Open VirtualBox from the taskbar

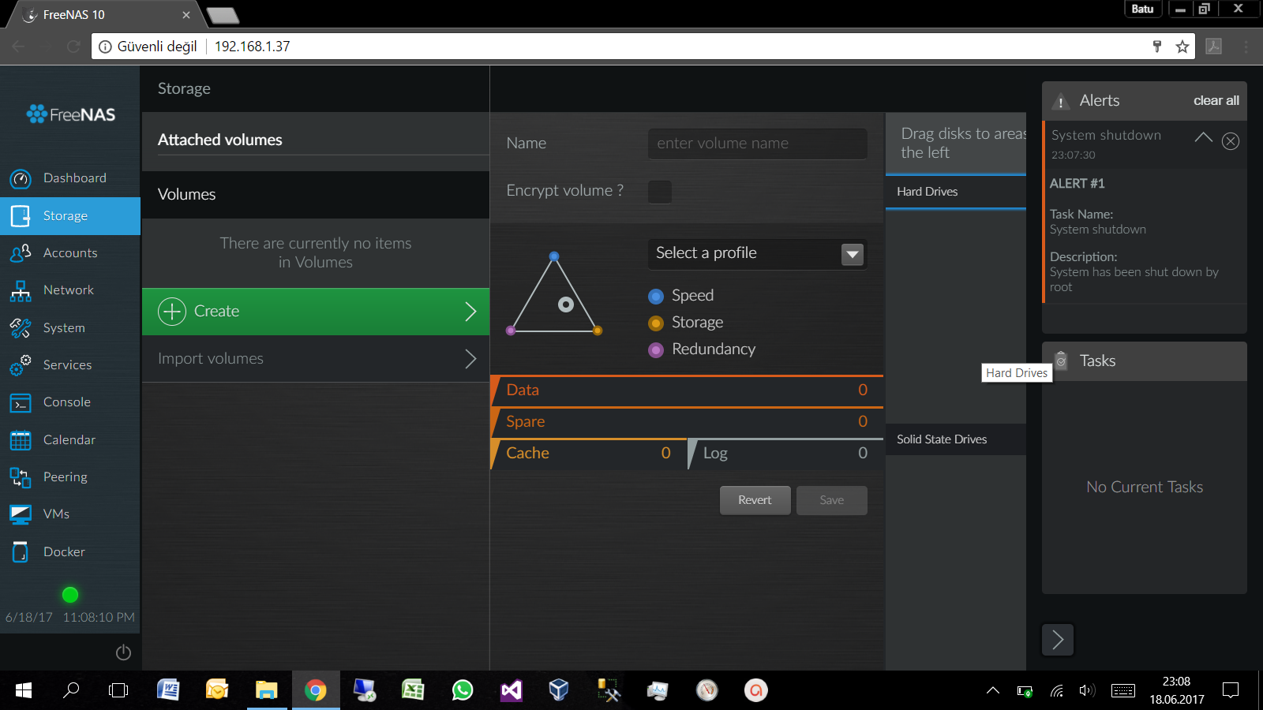559,690
